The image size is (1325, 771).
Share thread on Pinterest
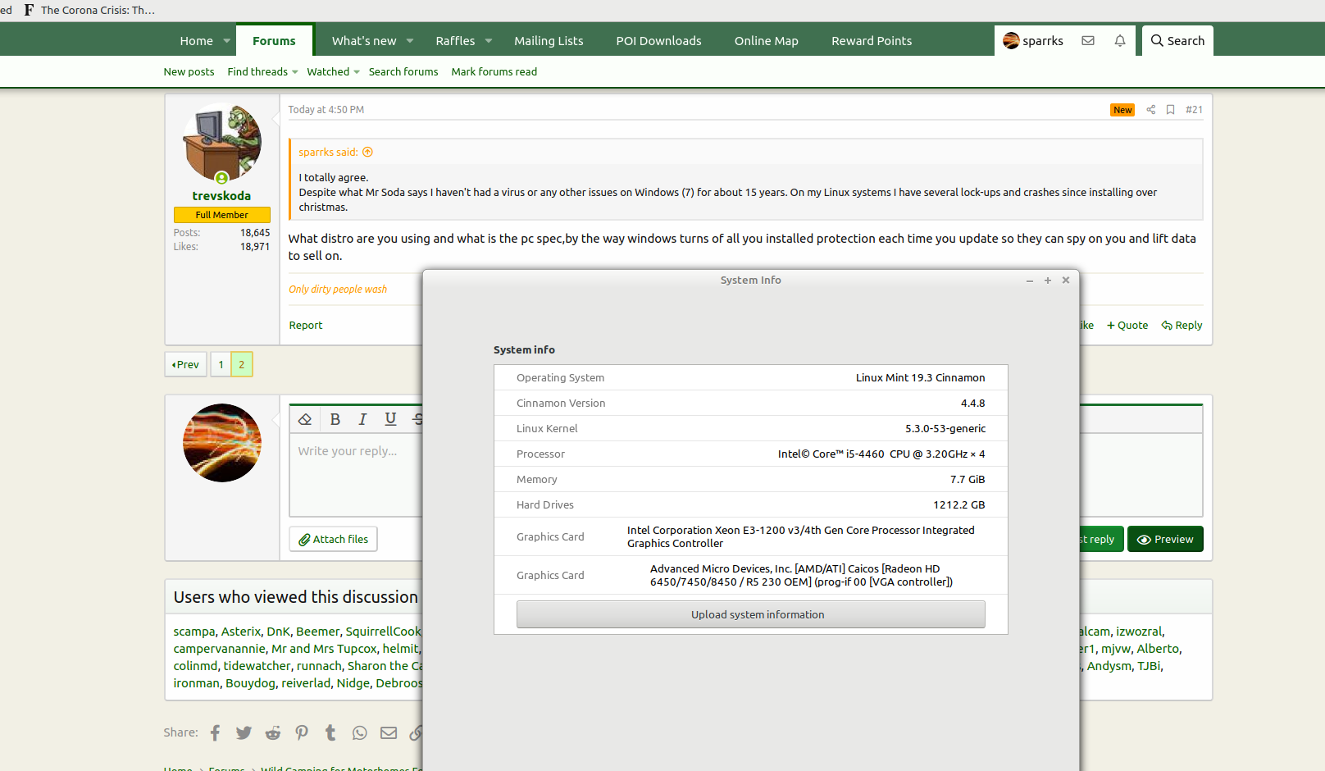pyautogui.click(x=302, y=733)
